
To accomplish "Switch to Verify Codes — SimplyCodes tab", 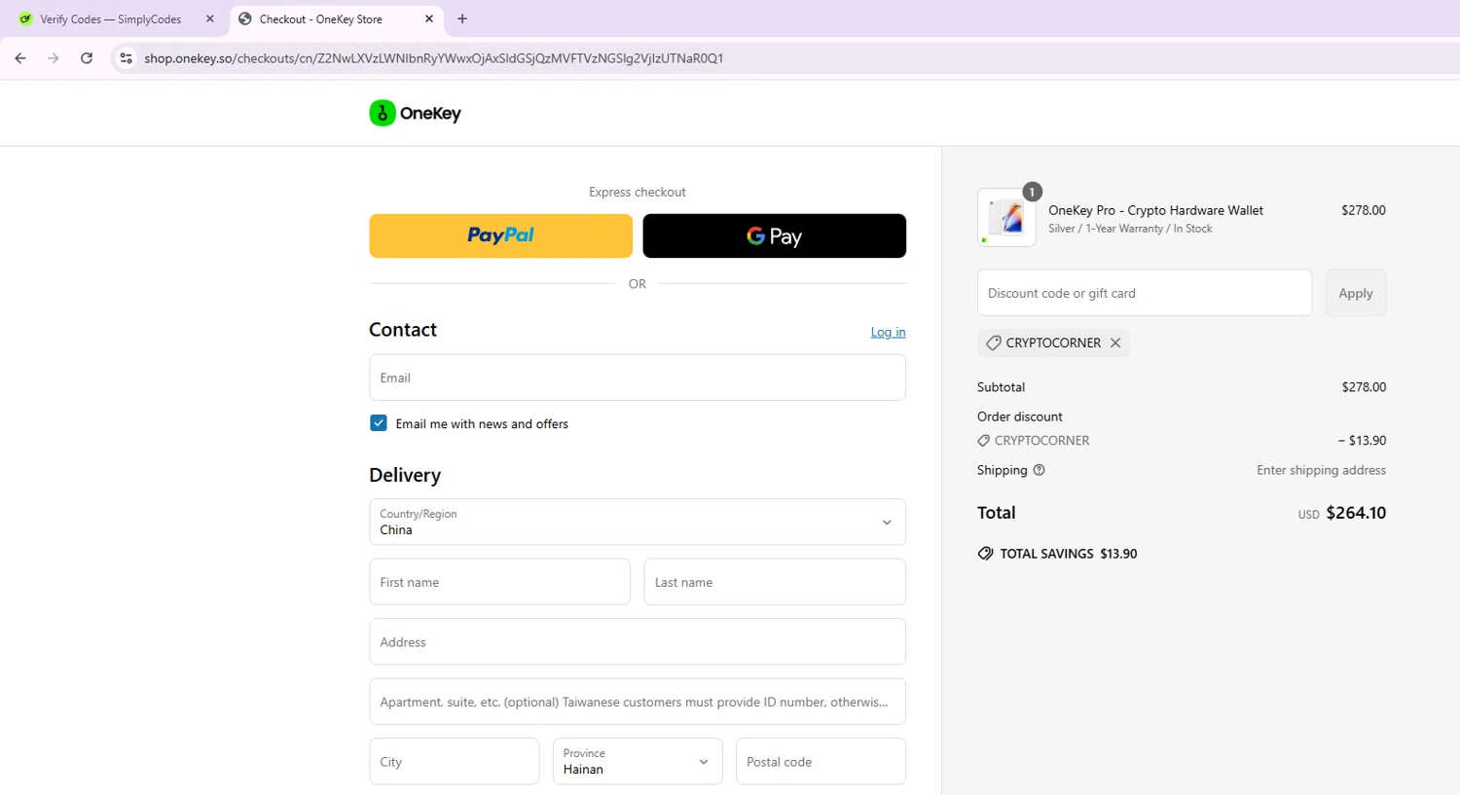I will coord(111,18).
